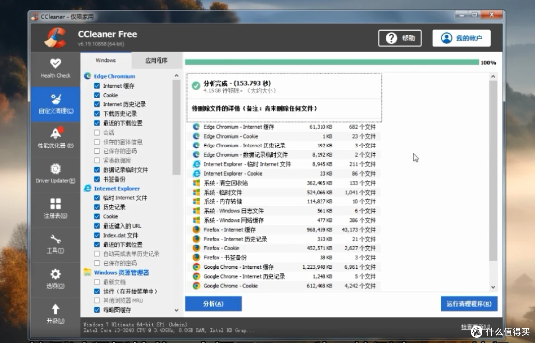Open the Registry (注册表) section
This screenshot has height=343, width=535.
tap(55, 209)
